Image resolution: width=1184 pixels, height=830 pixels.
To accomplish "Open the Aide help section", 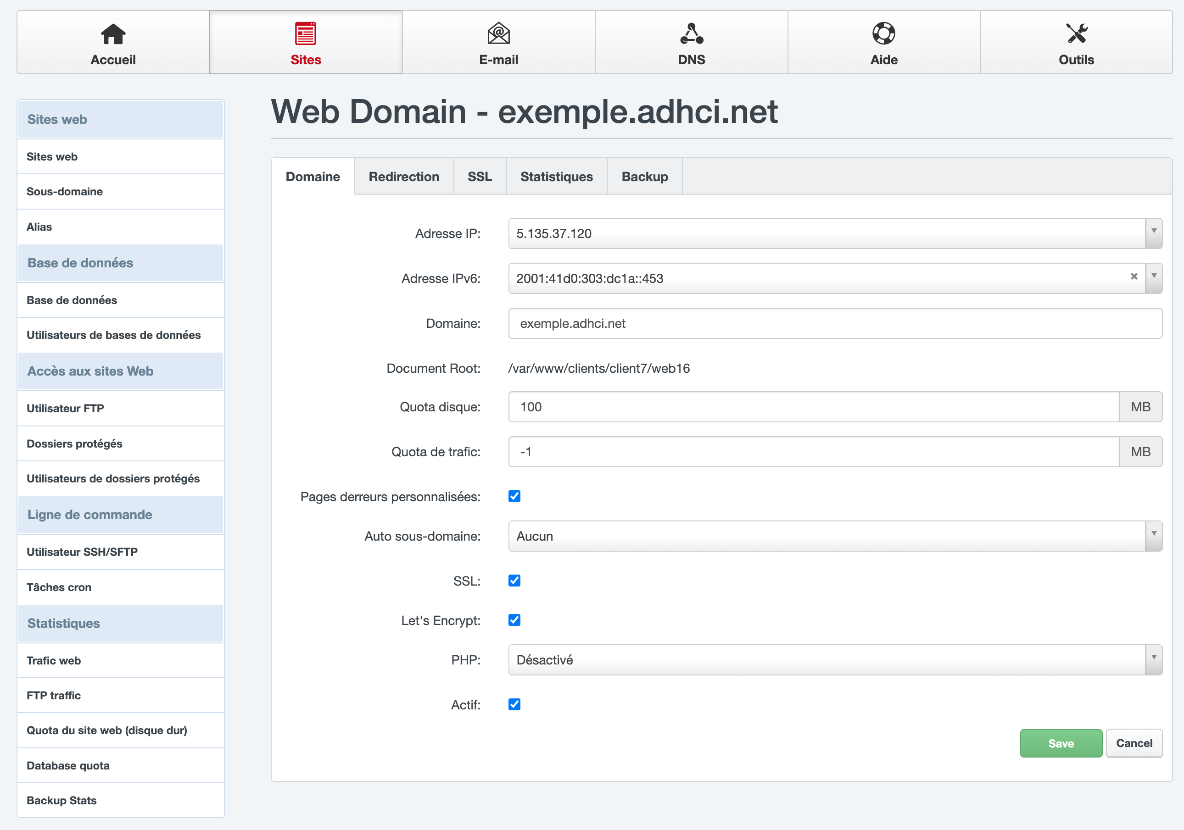I will click(884, 42).
